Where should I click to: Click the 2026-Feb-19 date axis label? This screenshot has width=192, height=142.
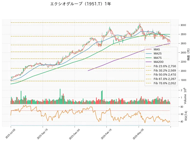click(x=106, y=134)
